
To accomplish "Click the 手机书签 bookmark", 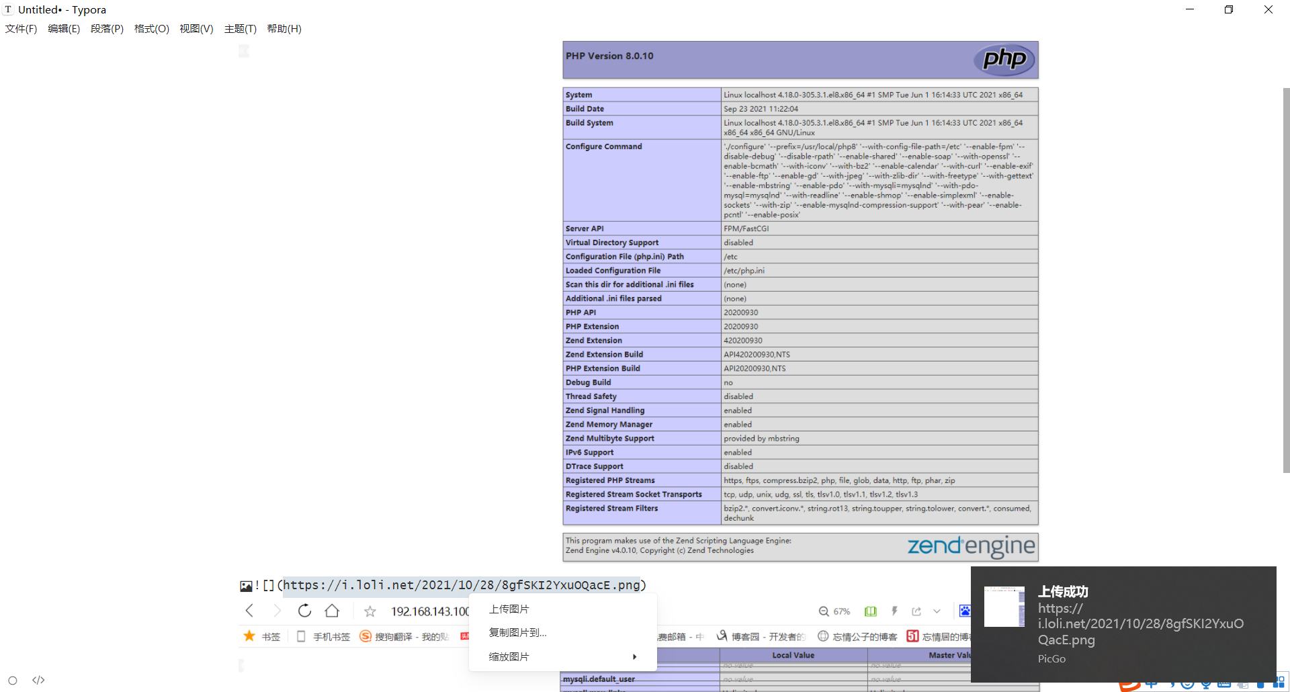I will (324, 636).
